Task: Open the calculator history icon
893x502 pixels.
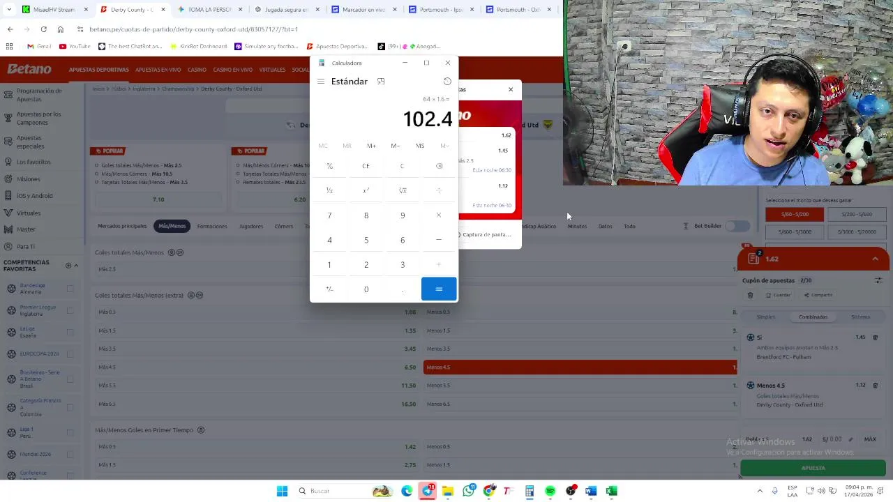Action: [x=447, y=82]
